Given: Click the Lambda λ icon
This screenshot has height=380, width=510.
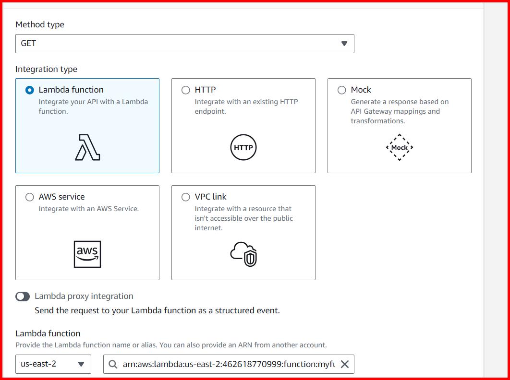Looking at the screenshot, I should click(x=88, y=148).
